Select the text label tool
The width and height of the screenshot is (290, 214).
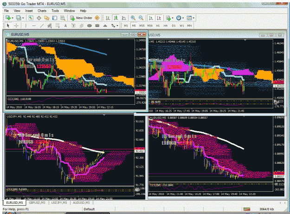pos(73,26)
